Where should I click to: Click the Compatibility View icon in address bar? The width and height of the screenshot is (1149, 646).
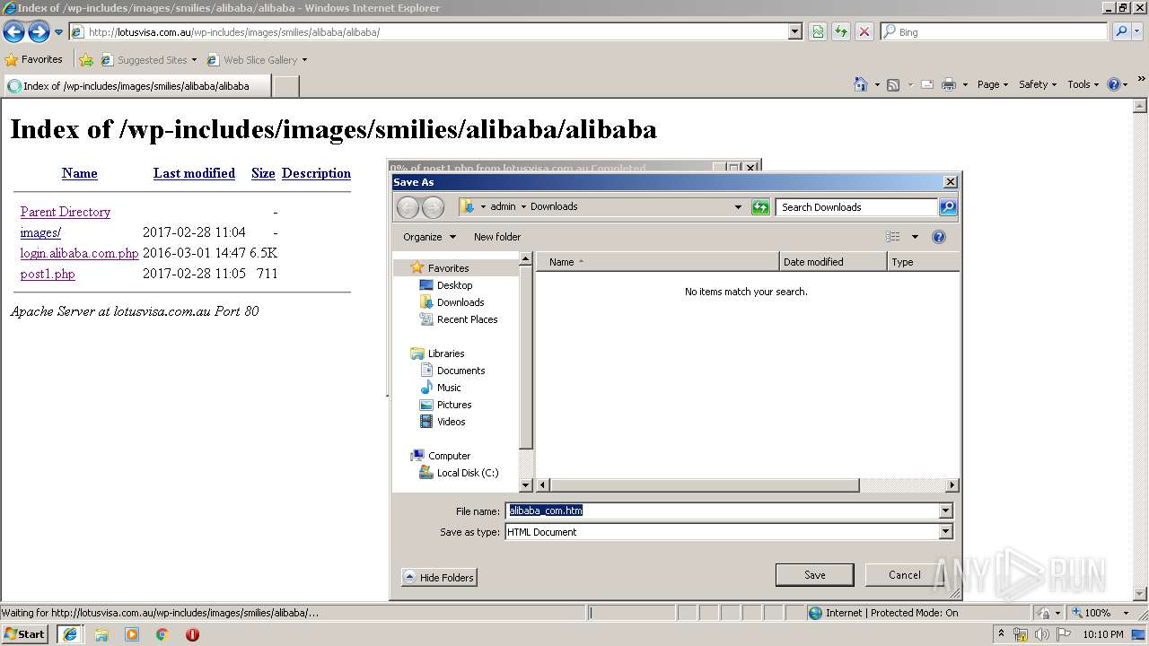click(818, 32)
